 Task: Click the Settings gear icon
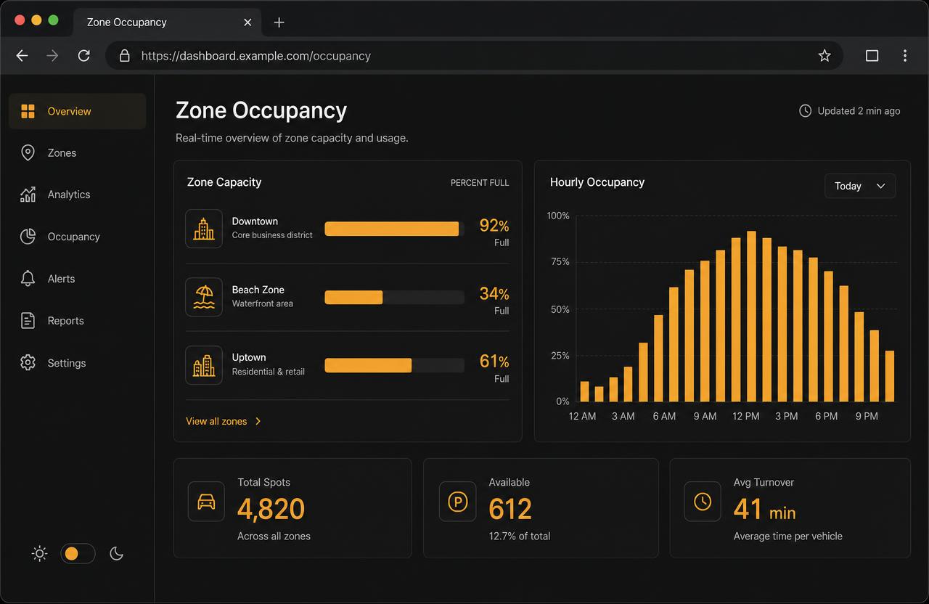[28, 363]
